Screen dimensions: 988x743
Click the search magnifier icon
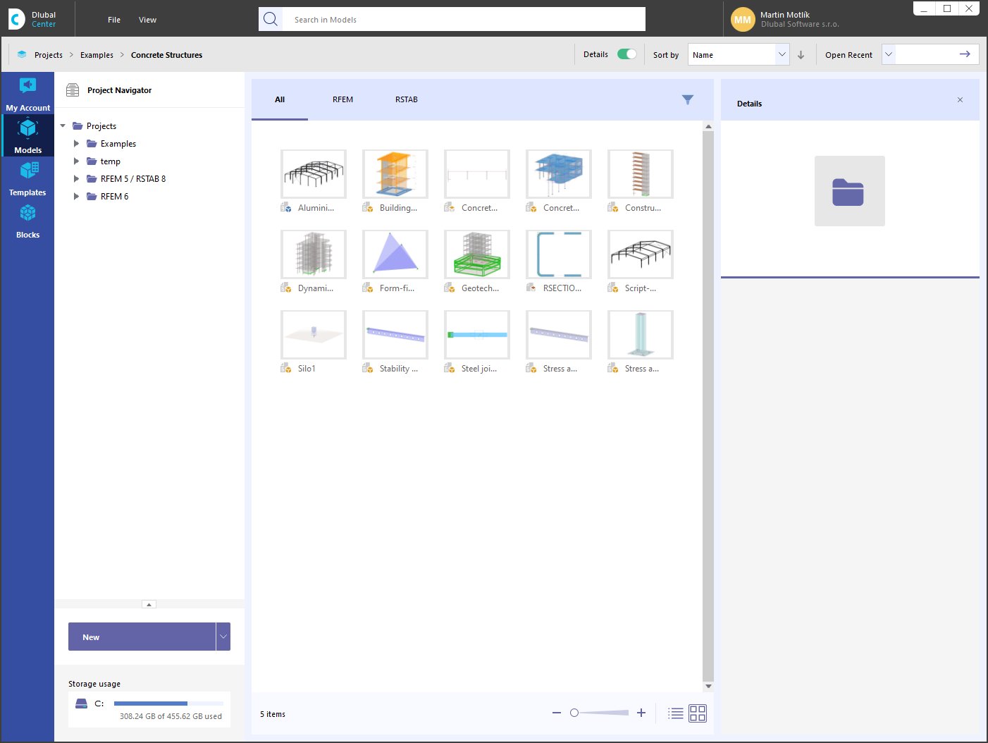(271, 19)
